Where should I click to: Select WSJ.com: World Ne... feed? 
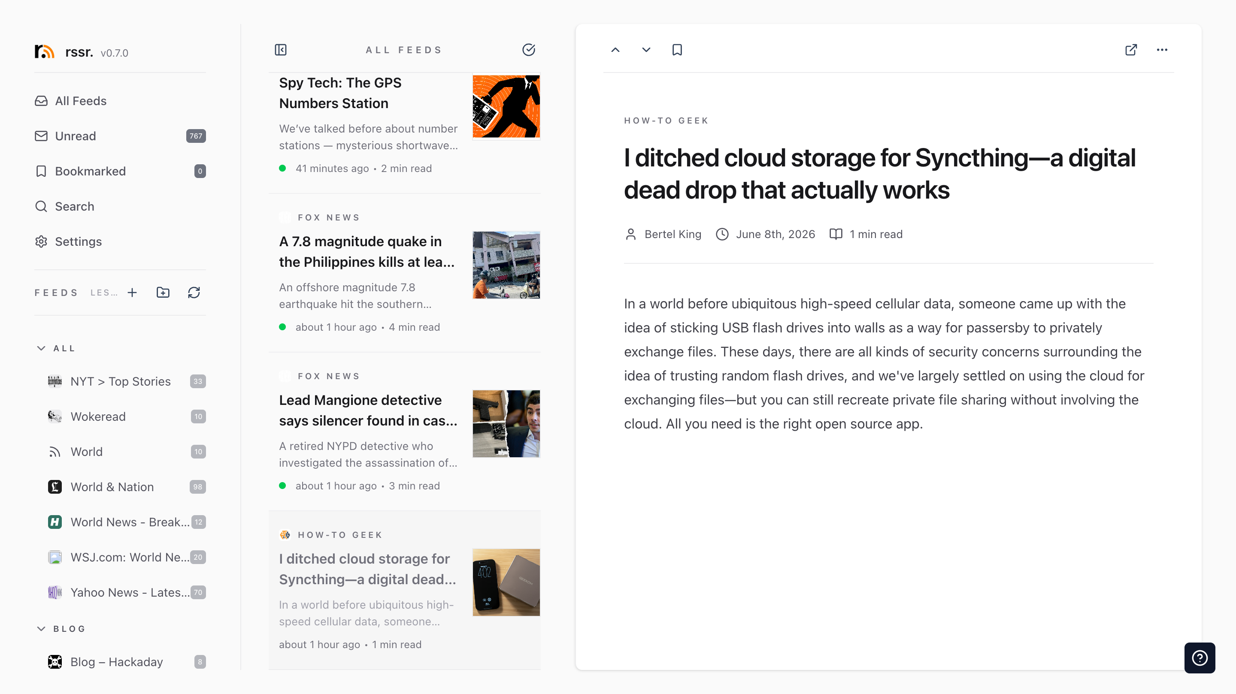tap(127, 557)
